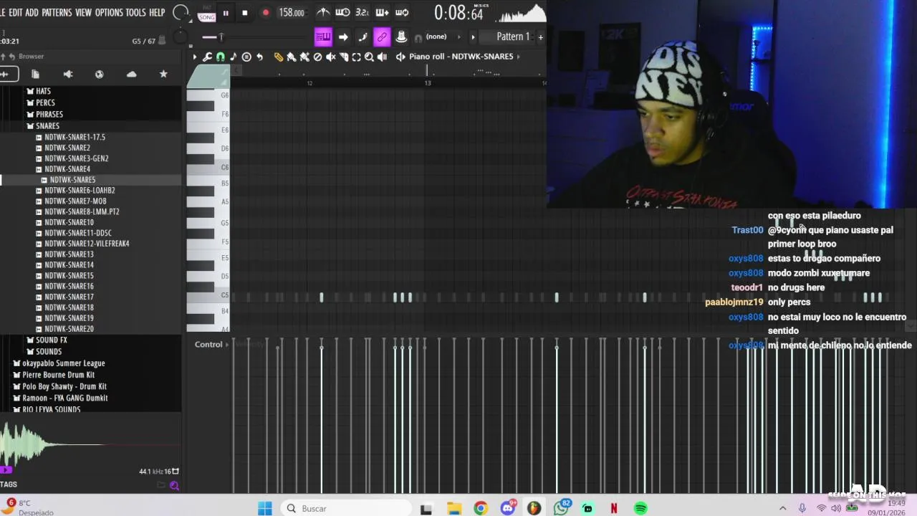
Task: Open the TOOLS menu
Action: [135, 12]
